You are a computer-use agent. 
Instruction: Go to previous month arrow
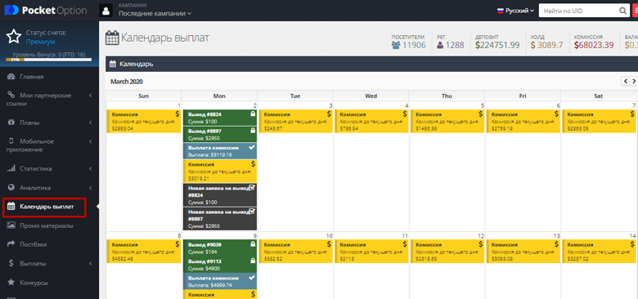coord(626,81)
